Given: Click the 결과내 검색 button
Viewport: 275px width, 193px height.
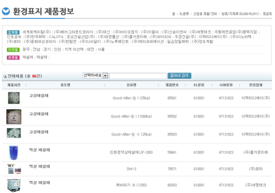Looking at the screenshot, I should (179, 75).
